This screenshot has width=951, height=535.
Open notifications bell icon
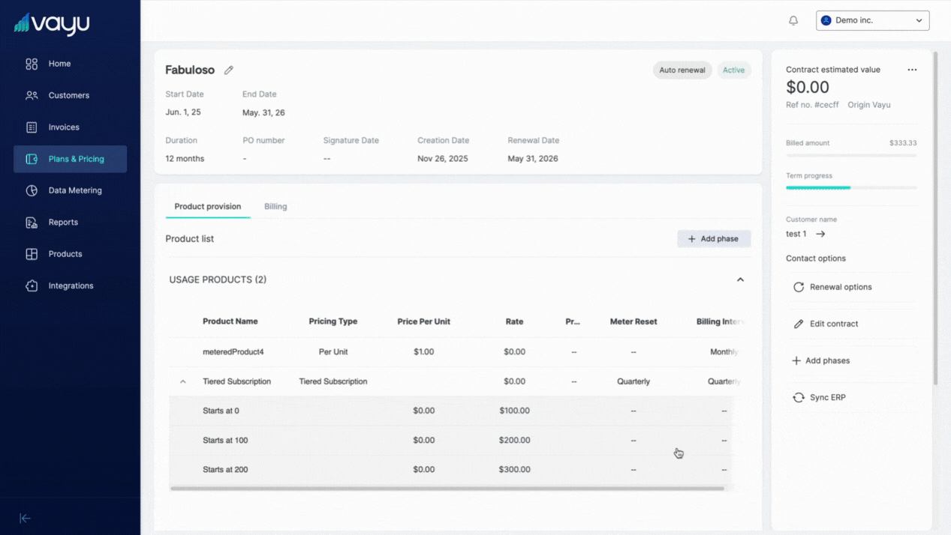(x=793, y=21)
